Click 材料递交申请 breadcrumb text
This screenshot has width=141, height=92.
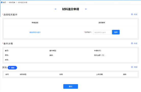coord(22,3)
